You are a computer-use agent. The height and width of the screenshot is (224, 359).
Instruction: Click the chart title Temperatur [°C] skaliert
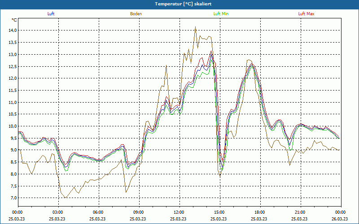183,4
